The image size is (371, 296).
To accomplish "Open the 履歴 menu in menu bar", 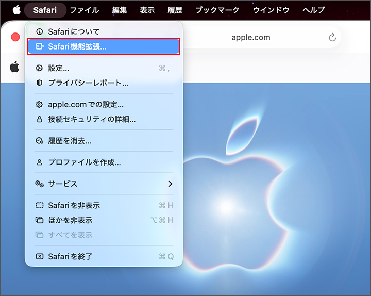I will (175, 10).
